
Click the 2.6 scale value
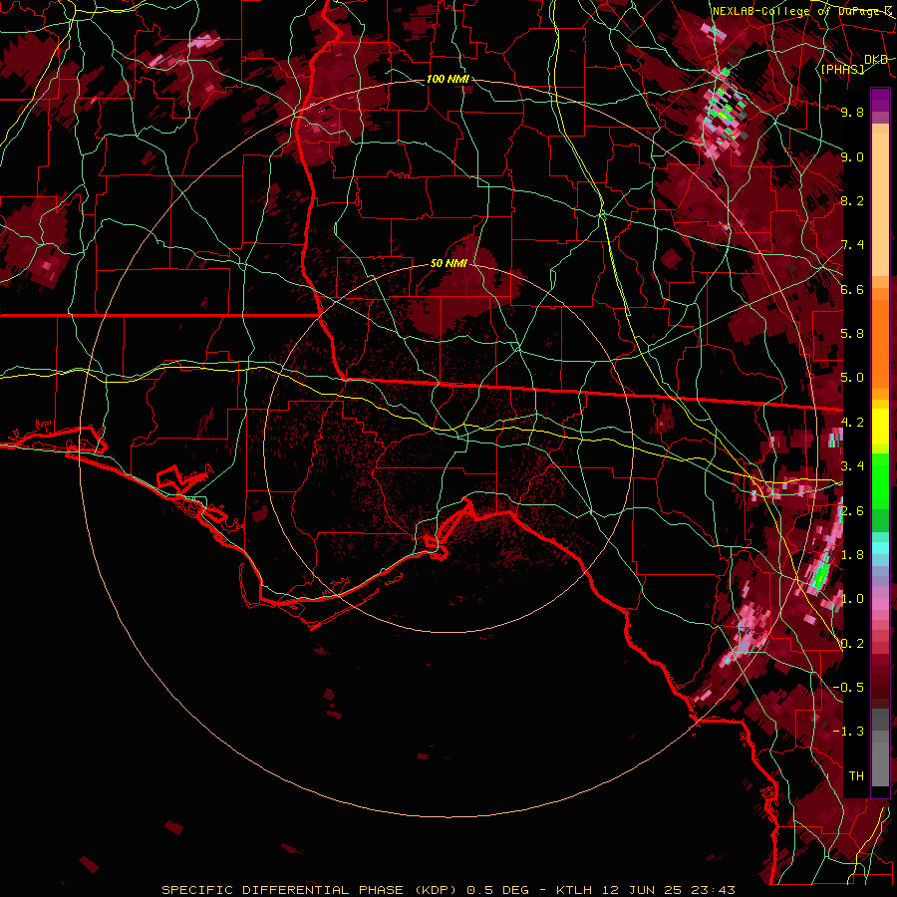click(x=852, y=511)
